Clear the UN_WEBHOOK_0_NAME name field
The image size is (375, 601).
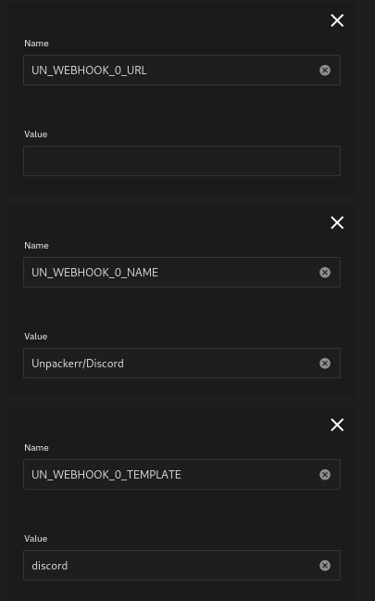[325, 273]
